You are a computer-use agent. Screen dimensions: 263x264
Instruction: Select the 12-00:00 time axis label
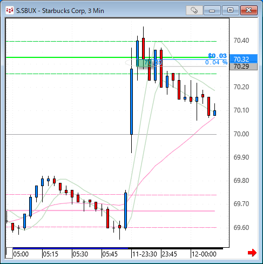204,254
